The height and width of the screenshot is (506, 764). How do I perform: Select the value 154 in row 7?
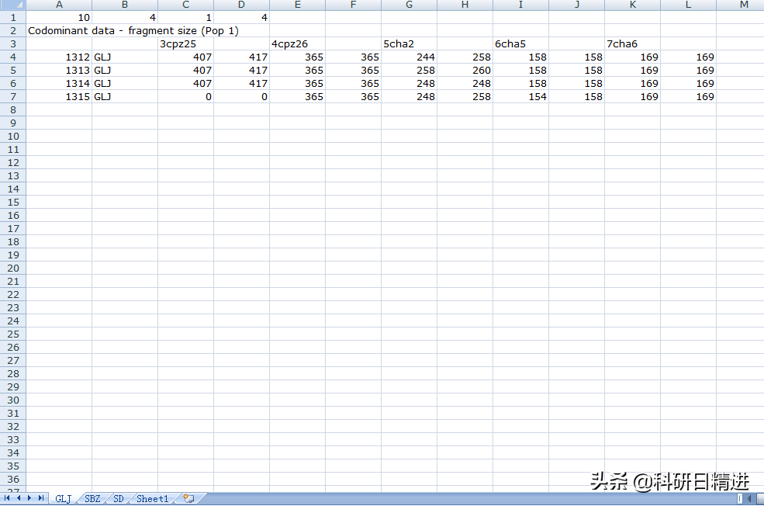(x=521, y=96)
